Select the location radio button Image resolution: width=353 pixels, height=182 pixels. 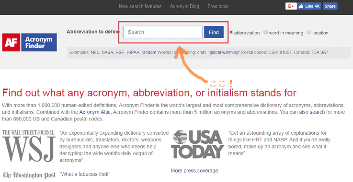click(x=309, y=32)
